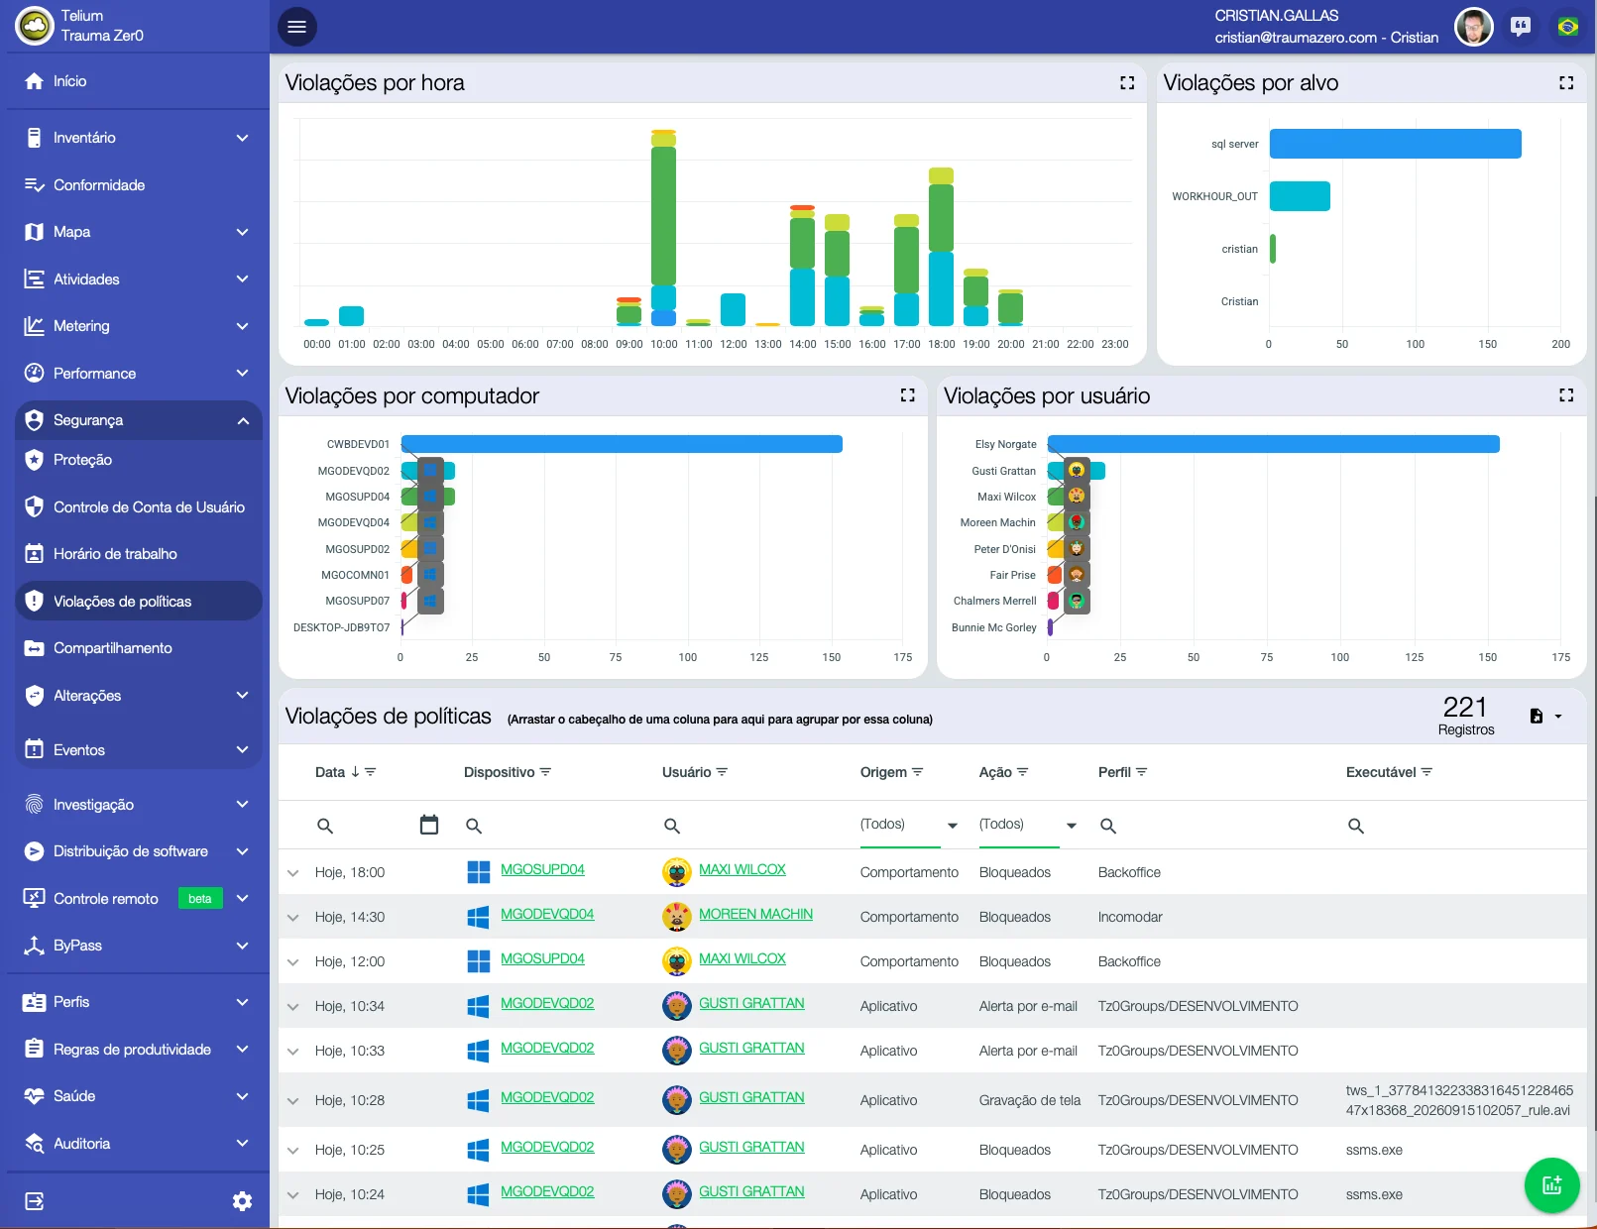Click the green add-chart floating button

click(x=1551, y=1184)
